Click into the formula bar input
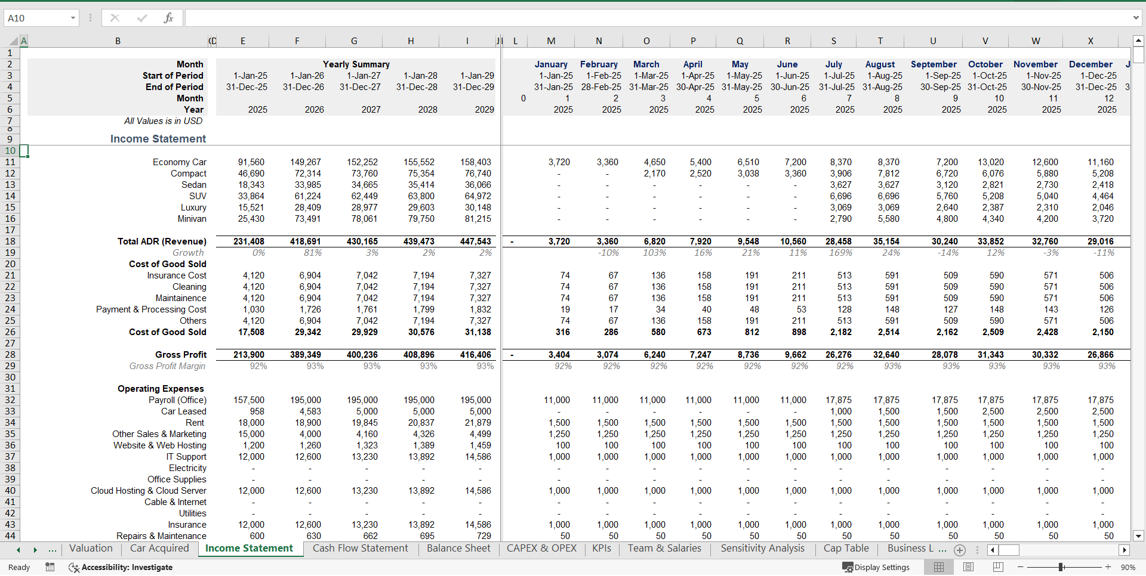 (x=657, y=18)
